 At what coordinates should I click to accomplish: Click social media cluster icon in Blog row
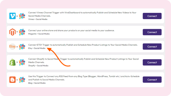(x=22, y=79)
